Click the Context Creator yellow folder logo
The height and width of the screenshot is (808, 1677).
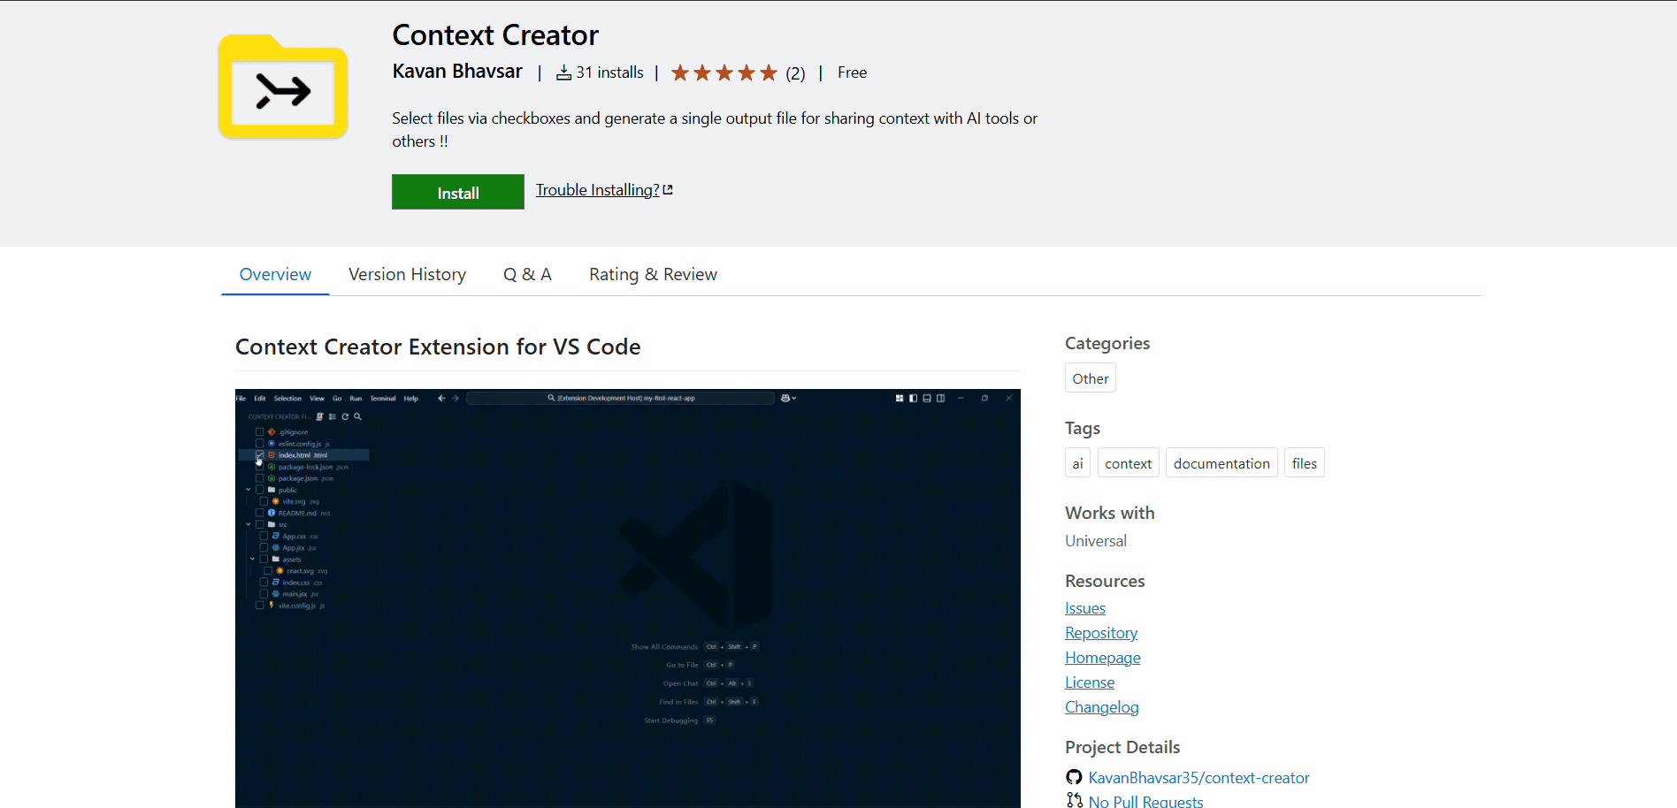(x=283, y=87)
